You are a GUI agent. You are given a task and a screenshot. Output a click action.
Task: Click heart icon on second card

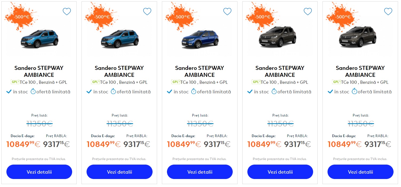[x=147, y=11]
